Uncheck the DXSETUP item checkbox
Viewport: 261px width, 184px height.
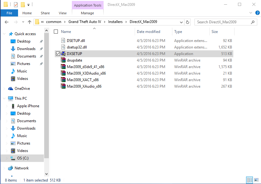[58, 54]
